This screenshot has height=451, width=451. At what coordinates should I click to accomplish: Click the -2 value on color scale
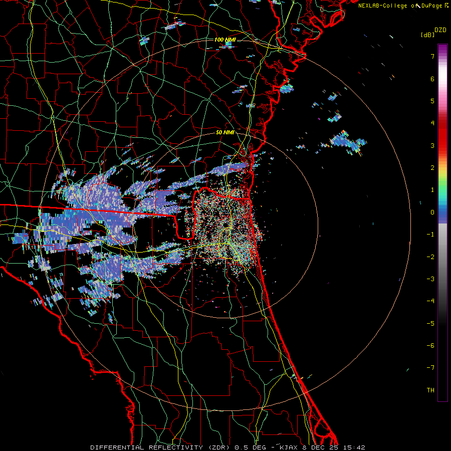[x=430, y=257]
